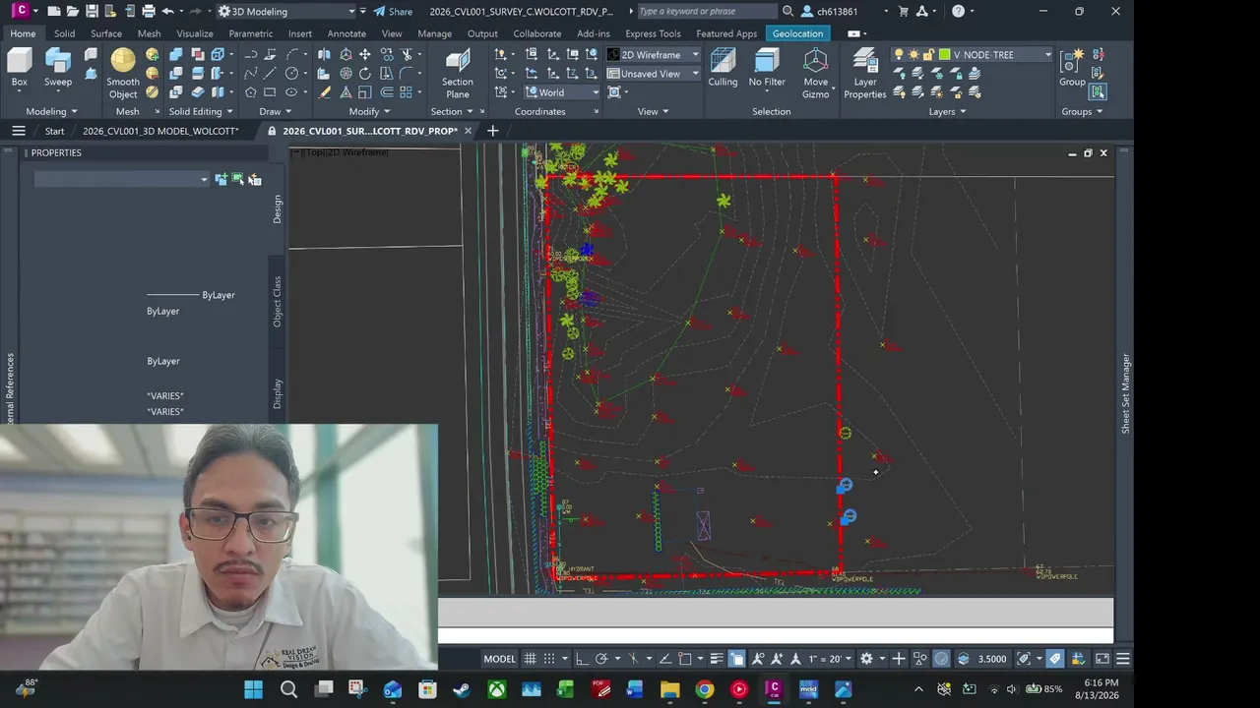1260x708 pixels.
Task: Click the MODEL space button in status bar
Action: (x=499, y=659)
